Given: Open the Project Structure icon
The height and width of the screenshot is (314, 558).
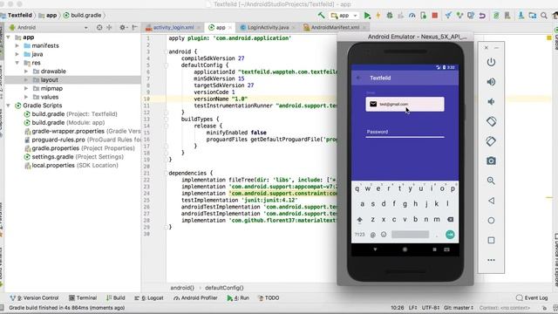Looking at the screenshot, I should (x=533, y=16).
